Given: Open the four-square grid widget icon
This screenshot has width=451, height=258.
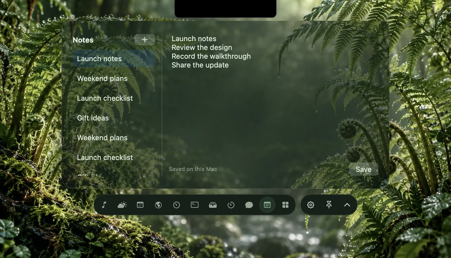Looking at the screenshot, I should (x=285, y=205).
